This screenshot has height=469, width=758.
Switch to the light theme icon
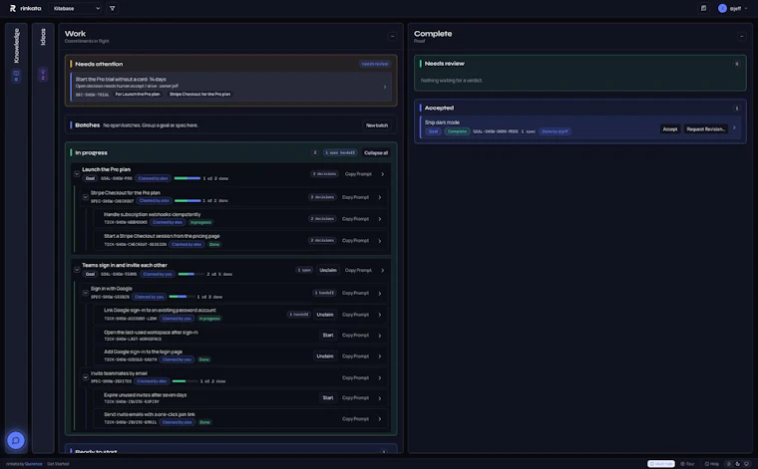728,464
